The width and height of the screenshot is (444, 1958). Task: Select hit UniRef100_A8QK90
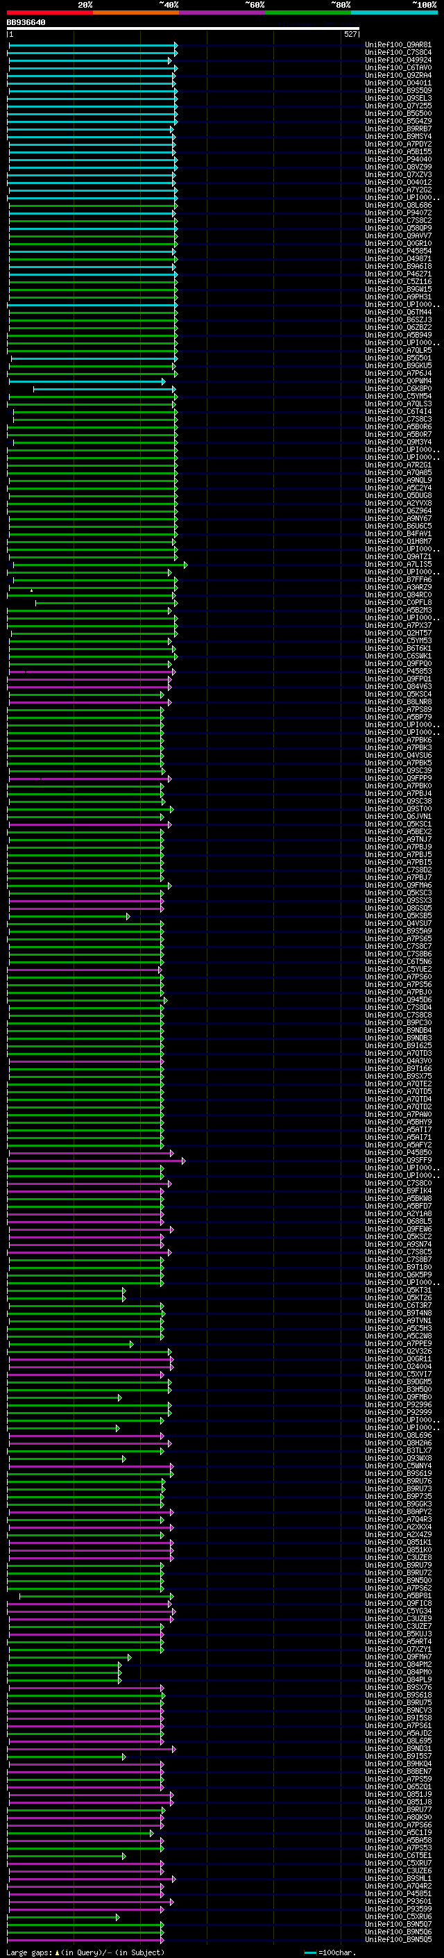pos(398,1818)
